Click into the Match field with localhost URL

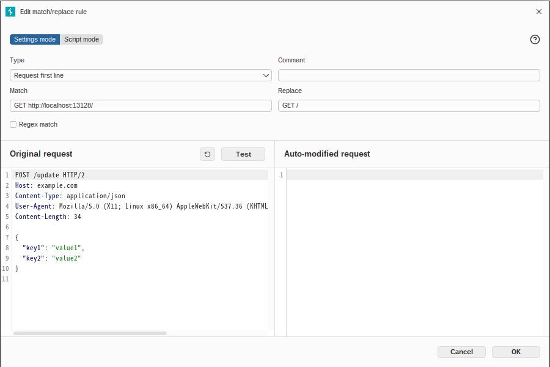141,106
